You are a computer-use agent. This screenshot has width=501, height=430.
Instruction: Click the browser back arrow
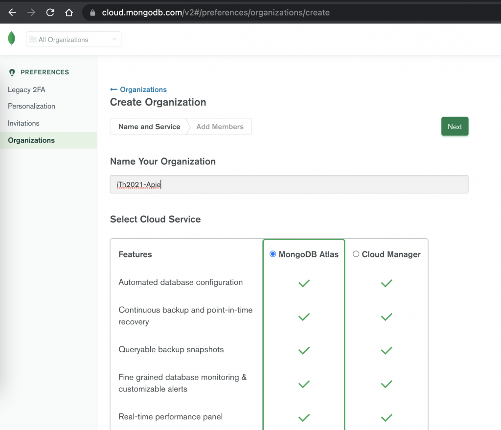pyautogui.click(x=12, y=12)
